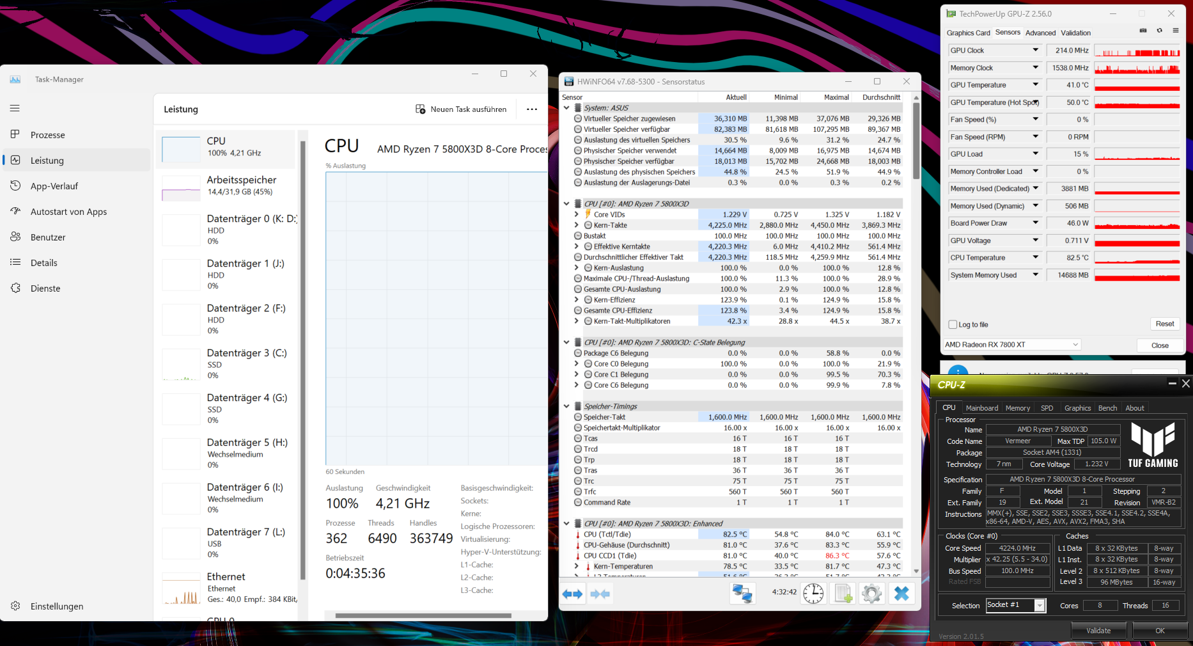Expand Core C0 Belegung row in HWiNFO

coord(577,364)
